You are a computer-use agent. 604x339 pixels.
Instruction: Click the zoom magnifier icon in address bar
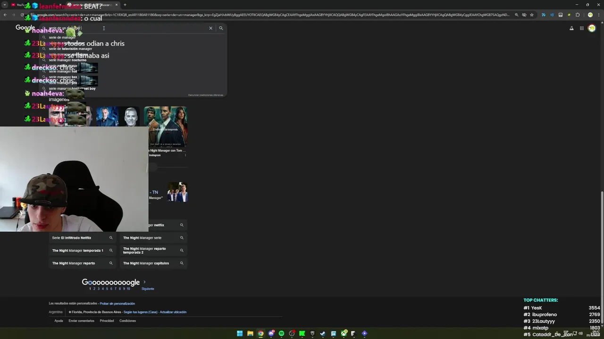517,15
